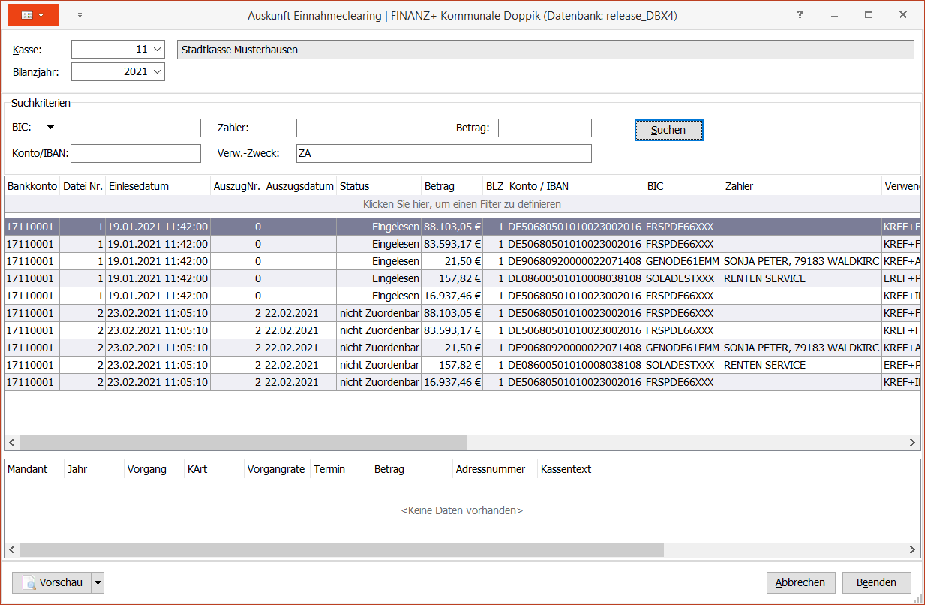Image resolution: width=925 pixels, height=605 pixels.
Task: Expand the Kasse combo box
Action: [157, 50]
